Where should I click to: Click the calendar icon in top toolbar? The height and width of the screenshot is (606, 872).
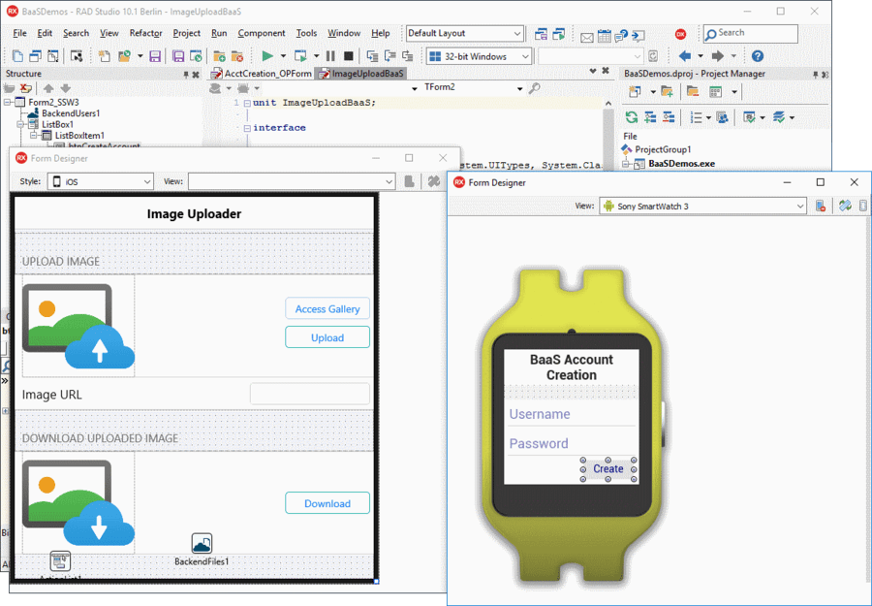pyautogui.click(x=605, y=36)
